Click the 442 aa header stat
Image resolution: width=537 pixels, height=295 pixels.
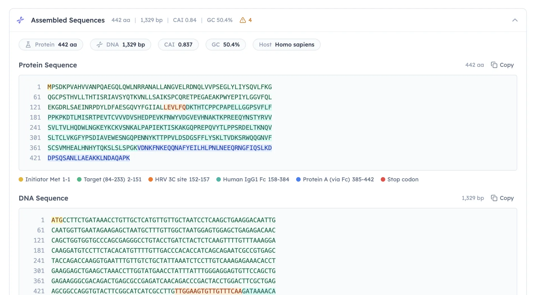pyautogui.click(x=121, y=20)
